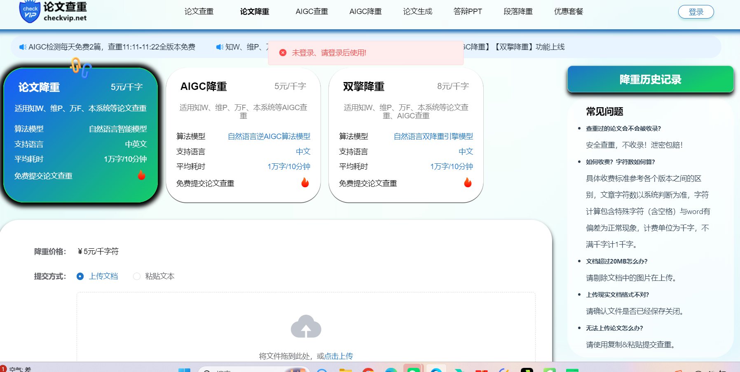Click the speaker icon beside AIGC检测 announcement

click(x=23, y=47)
